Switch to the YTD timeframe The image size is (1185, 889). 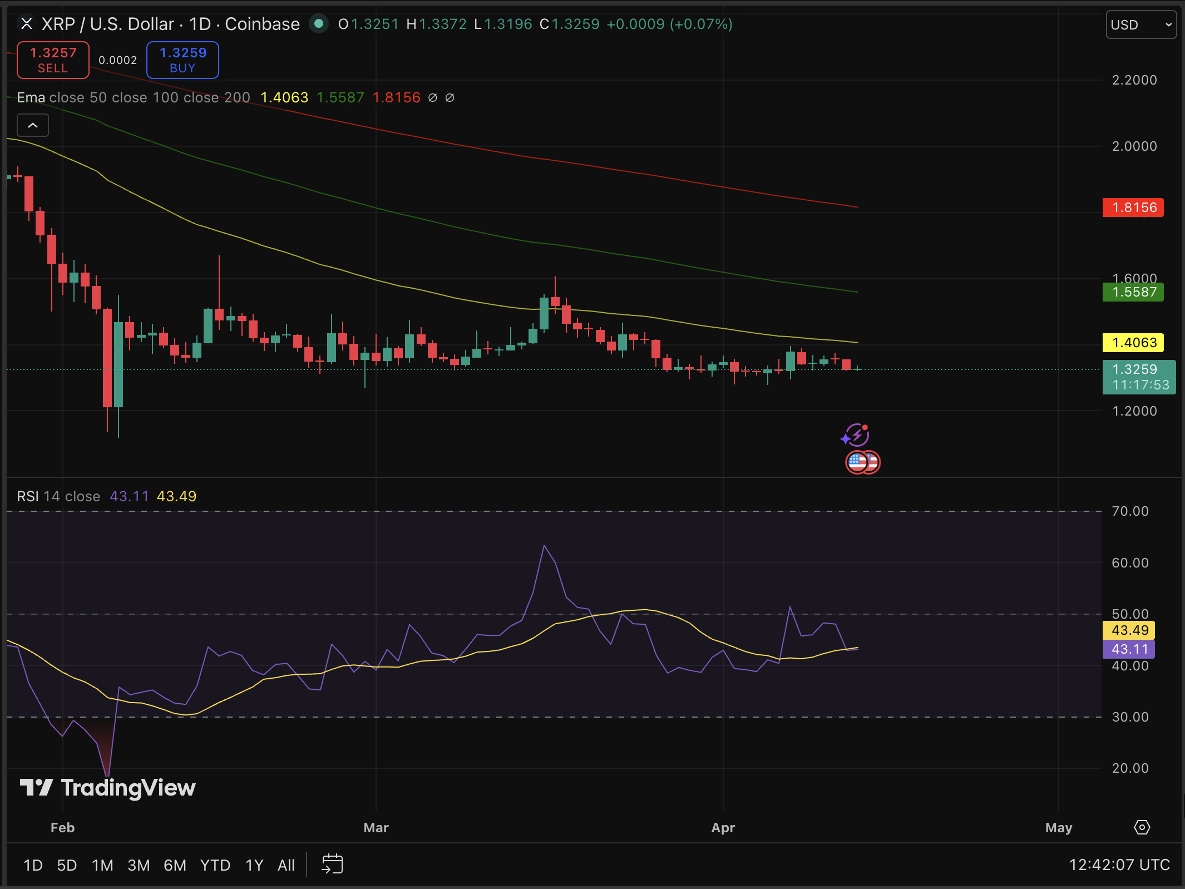pyautogui.click(x=214, y=865)
